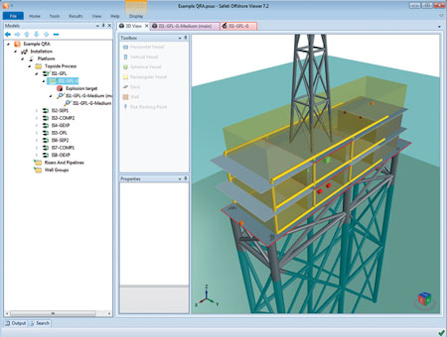
Task: Select the IS5-OFL tree item
Action: click(x=59, y=133)
